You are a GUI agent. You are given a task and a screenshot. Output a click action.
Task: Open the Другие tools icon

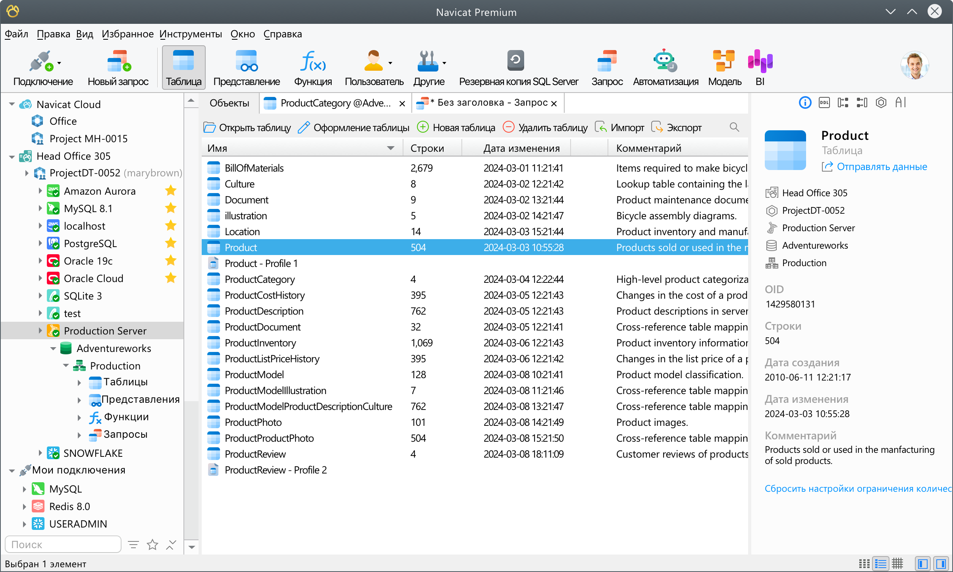click(x=429, y=68)
